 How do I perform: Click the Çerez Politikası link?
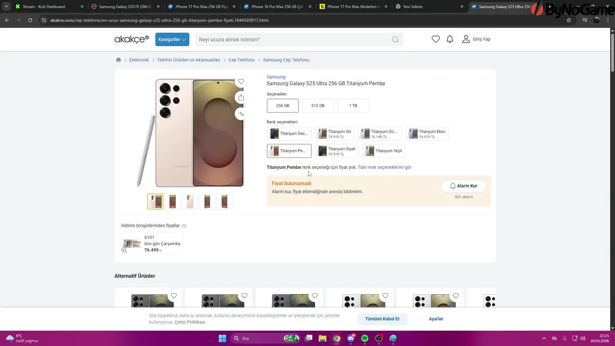pyautogui.click(x=190, y=322)
